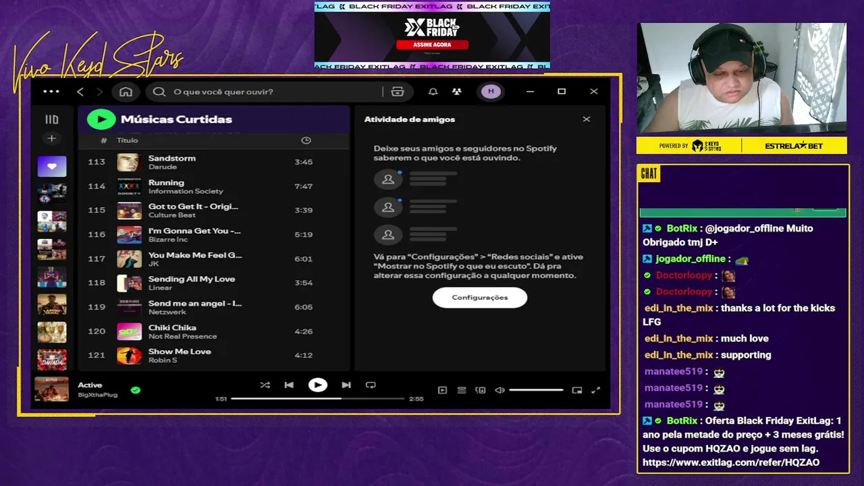
Task: Open the plus create menu in sidebar
Action: coord(51,138)
